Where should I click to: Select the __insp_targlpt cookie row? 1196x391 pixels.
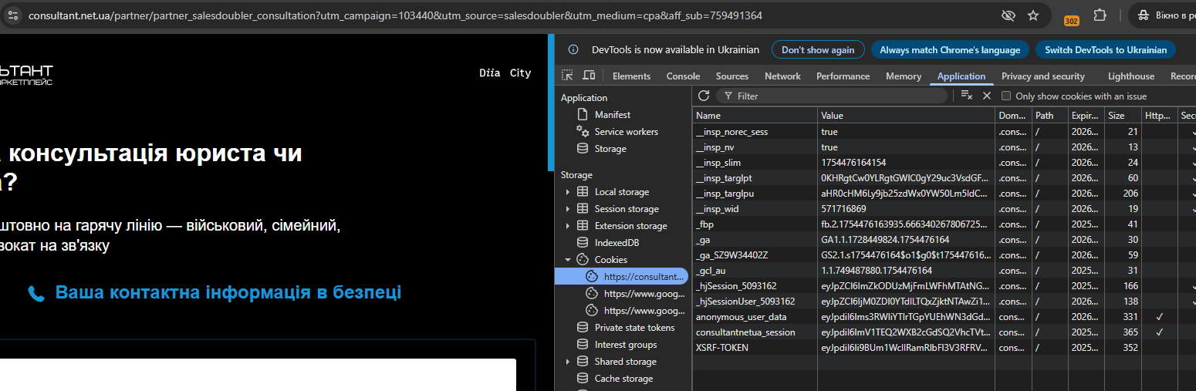pyautogui.click(x=944, y=178)
